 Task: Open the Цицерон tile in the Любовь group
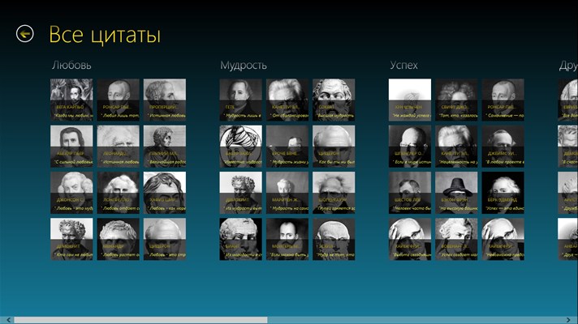point(165,239)
